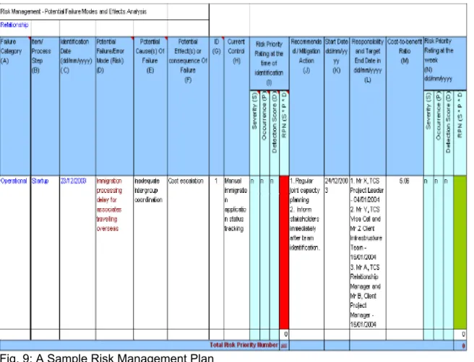474x362 pixels.
Task: Click the 'ID (G)' header cell
Action: pyautogui.click(x=217, y=105)
